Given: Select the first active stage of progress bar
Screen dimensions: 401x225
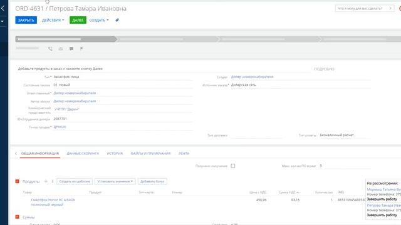Looking at the screenshot, I should pos(66,39).
